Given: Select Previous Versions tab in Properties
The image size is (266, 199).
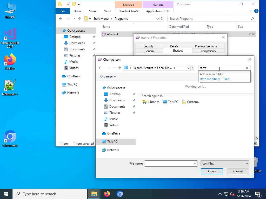Looking at the screenshot, I should tap(206, 46).
